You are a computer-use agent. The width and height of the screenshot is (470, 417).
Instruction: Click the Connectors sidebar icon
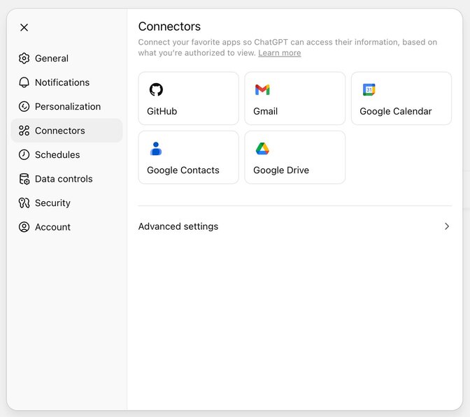pos(24,131)
